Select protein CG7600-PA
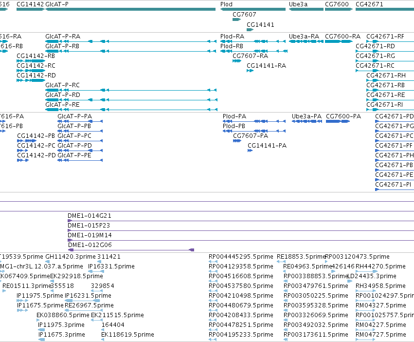Image resolution: width=414 pixels, height=342 pixels. [x=338, y=121]
